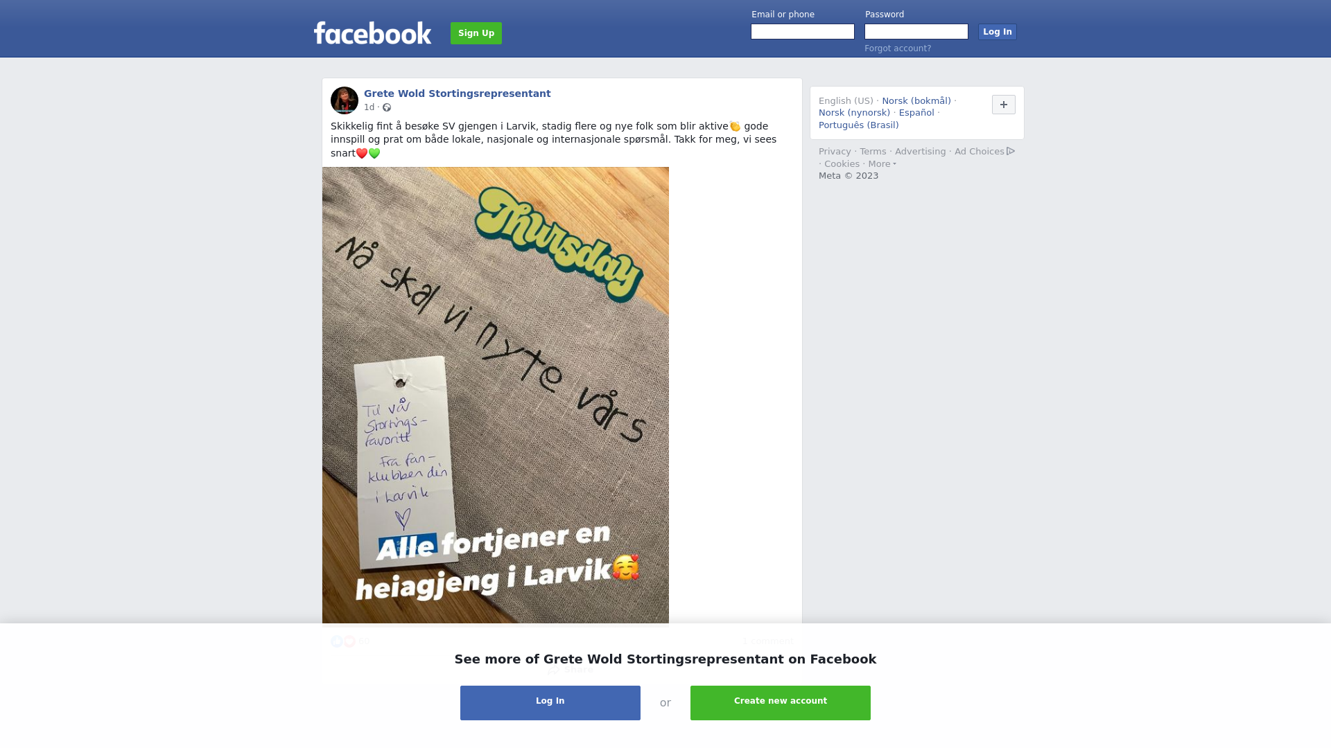Expand the More footer dropdown
Screen dimensions: 1331x748
[x=882, y=164]
